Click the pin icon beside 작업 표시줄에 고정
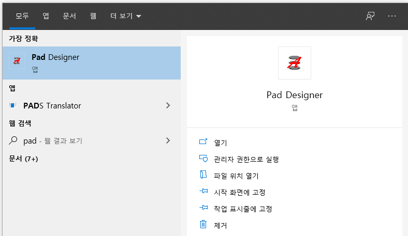 [203, 208]
